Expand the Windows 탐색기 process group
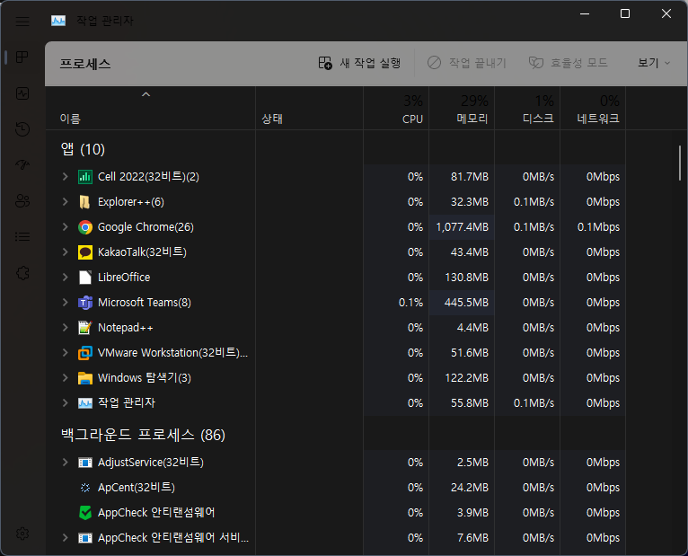This screenshot has height=556, width=688. [65, 378]
